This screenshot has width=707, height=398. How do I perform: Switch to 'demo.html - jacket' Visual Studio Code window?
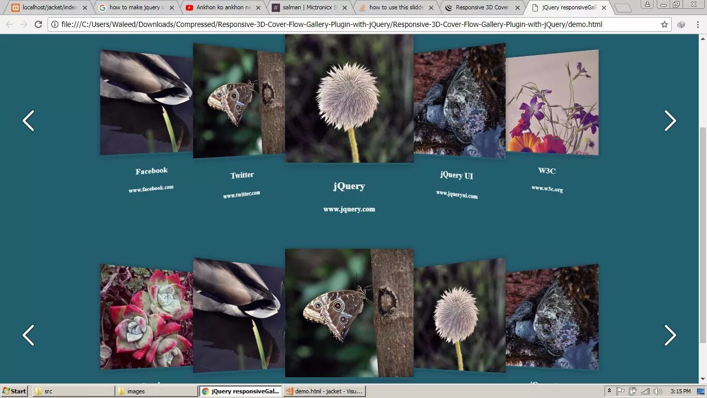[x=325, y=391]
